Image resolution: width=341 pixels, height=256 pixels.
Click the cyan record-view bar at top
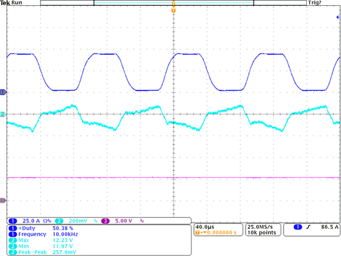[173, 3]
